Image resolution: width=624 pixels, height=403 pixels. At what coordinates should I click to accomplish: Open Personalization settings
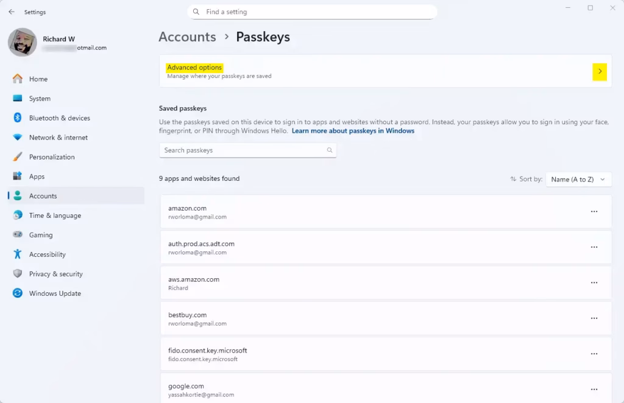point(54,156)
